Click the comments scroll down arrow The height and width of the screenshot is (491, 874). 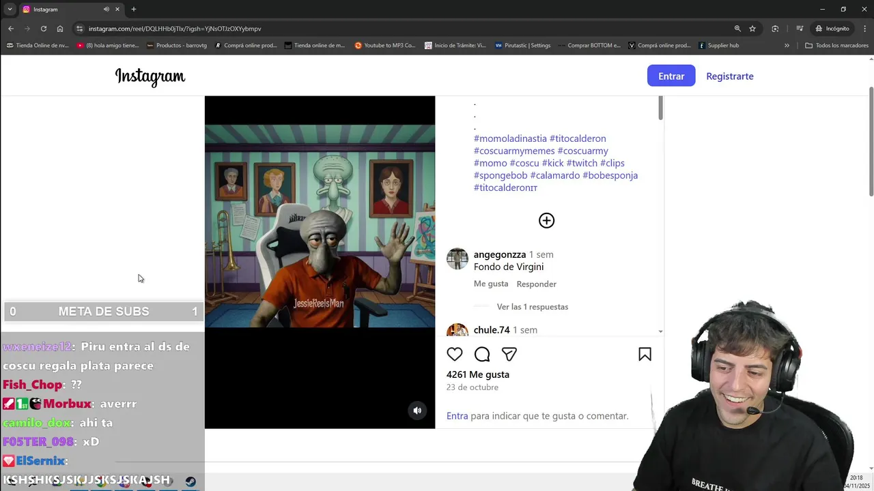click(660, 331)
